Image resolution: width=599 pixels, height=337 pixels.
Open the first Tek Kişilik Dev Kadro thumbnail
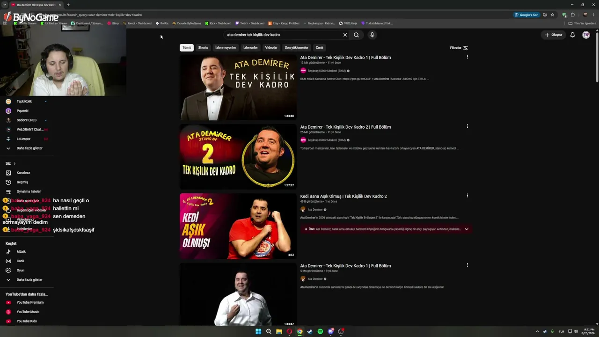tap(238, 88)
